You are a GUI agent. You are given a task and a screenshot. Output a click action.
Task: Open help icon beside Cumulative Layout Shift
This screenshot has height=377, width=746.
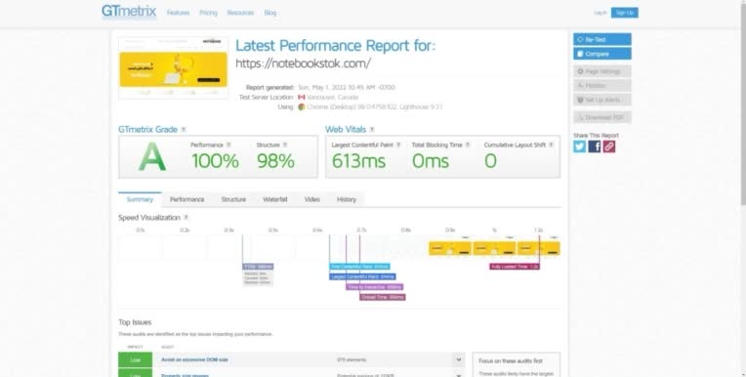551,145
